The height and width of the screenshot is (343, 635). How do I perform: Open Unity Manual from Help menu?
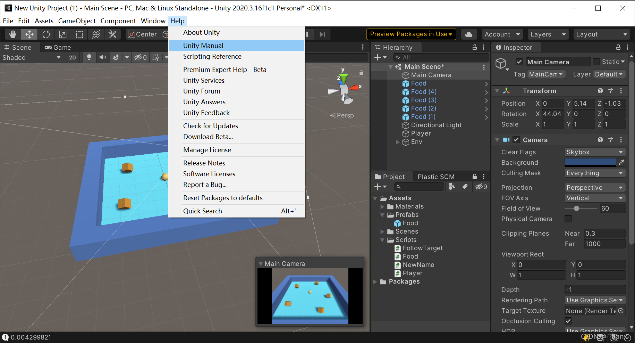[x=236, y=46]
